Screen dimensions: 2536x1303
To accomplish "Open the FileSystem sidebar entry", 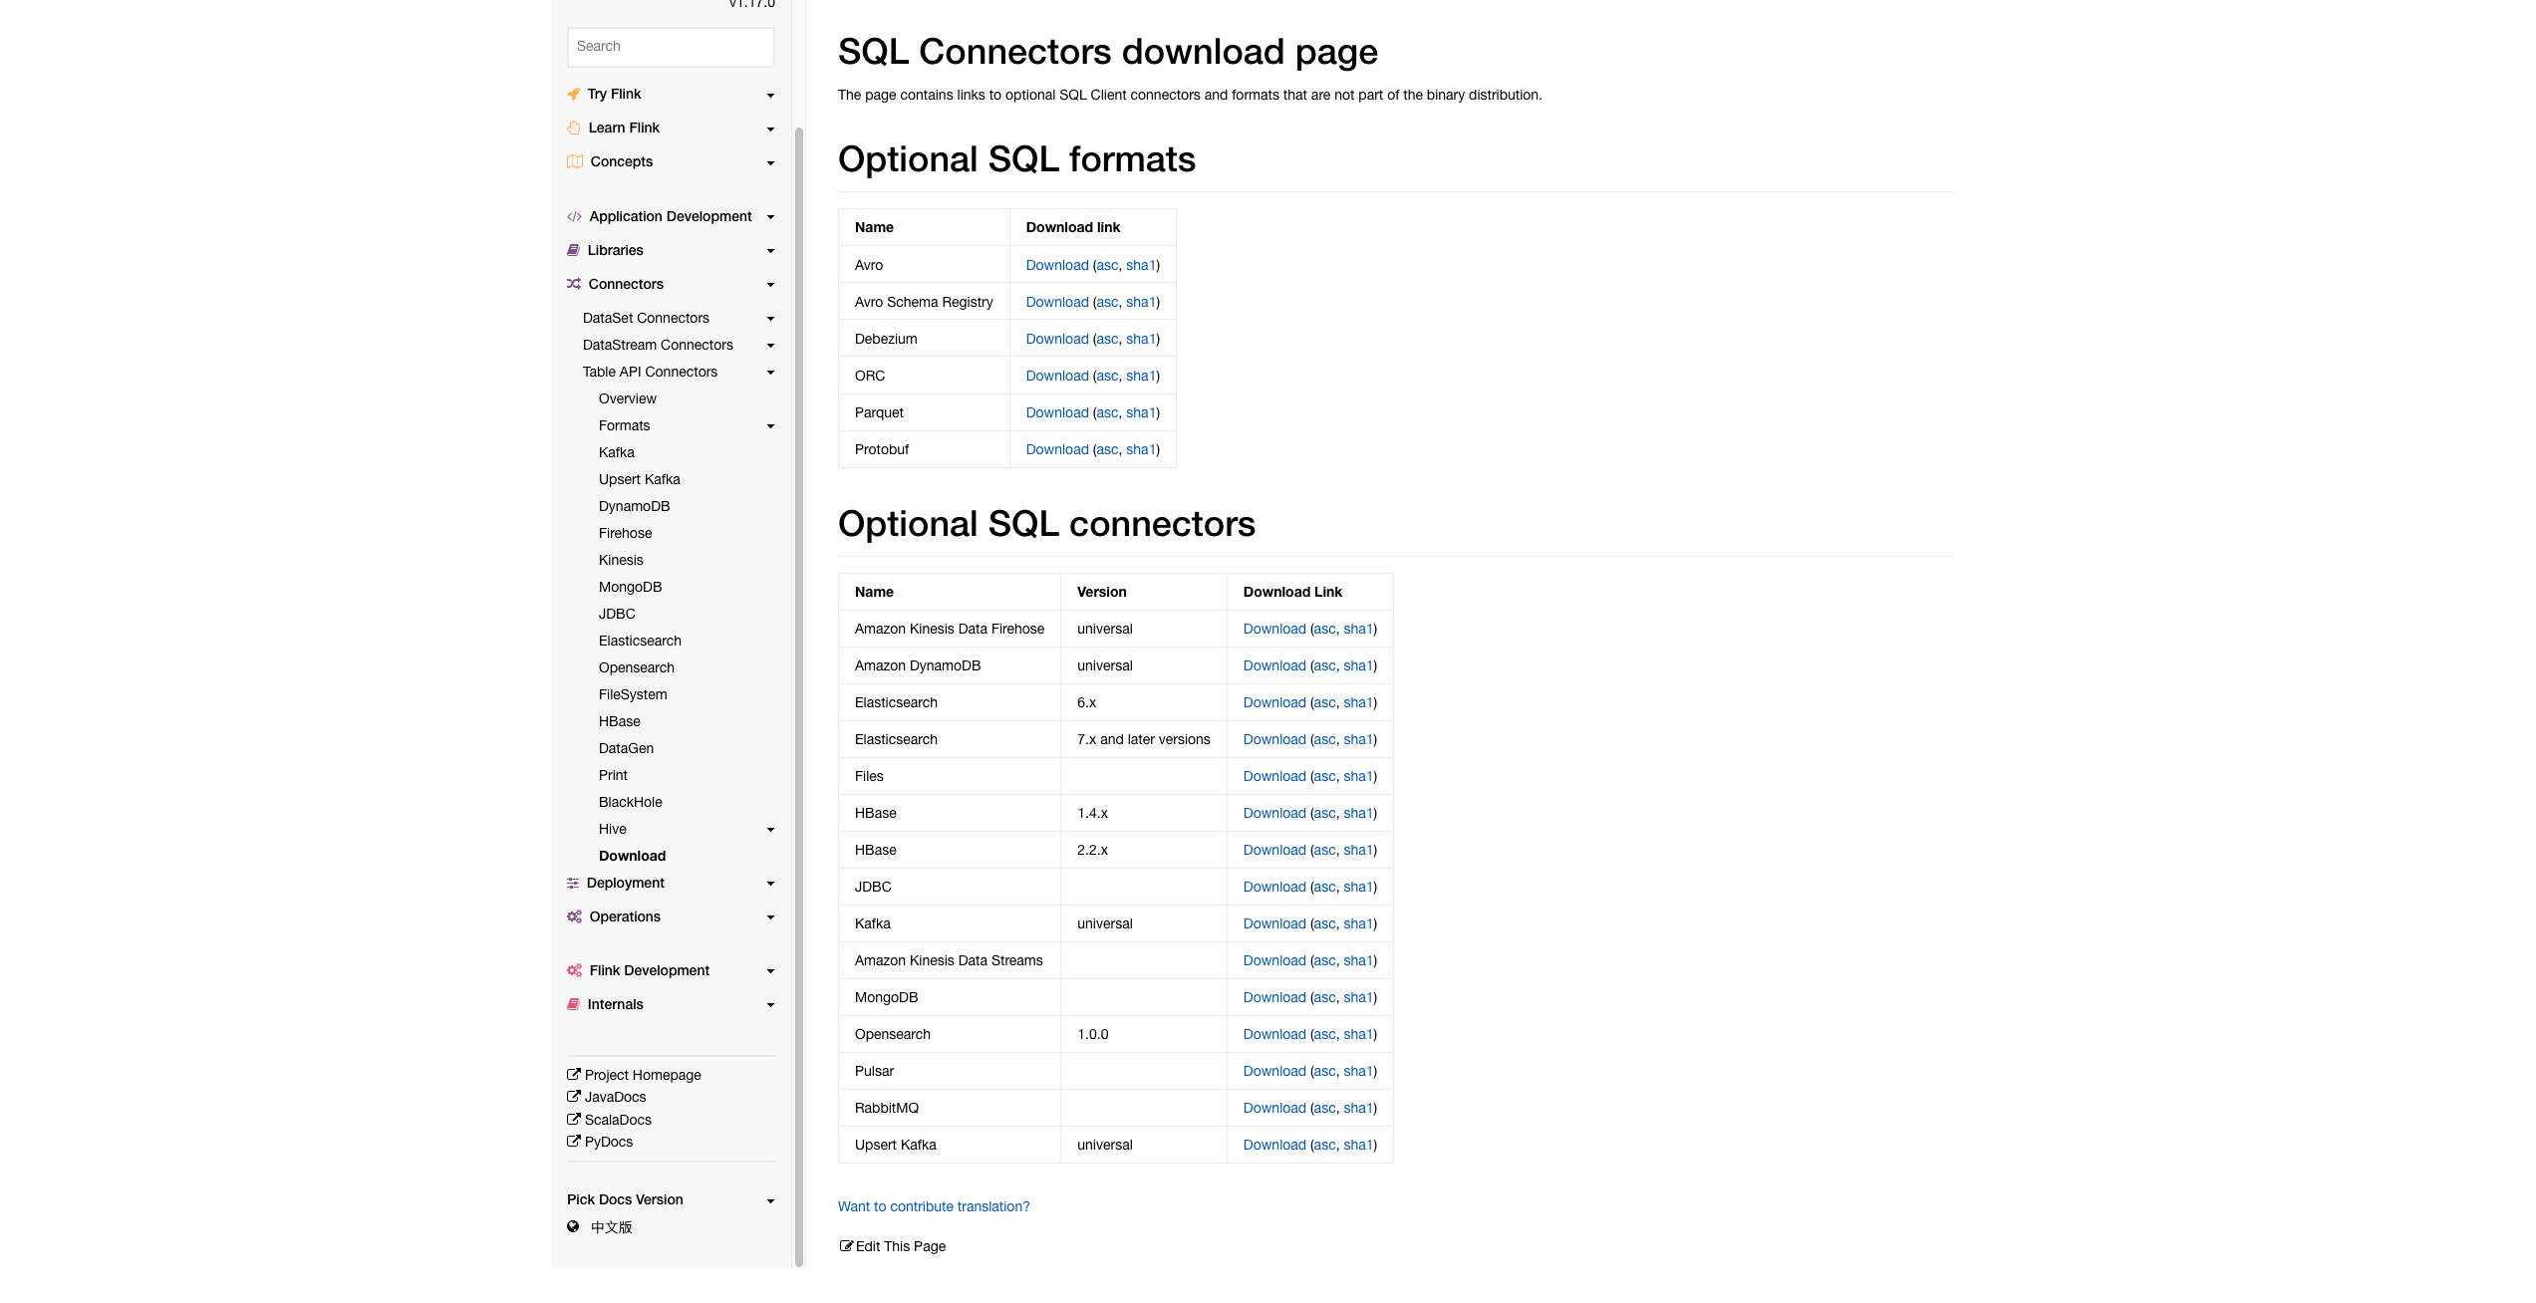I will [x=634, y=694].
